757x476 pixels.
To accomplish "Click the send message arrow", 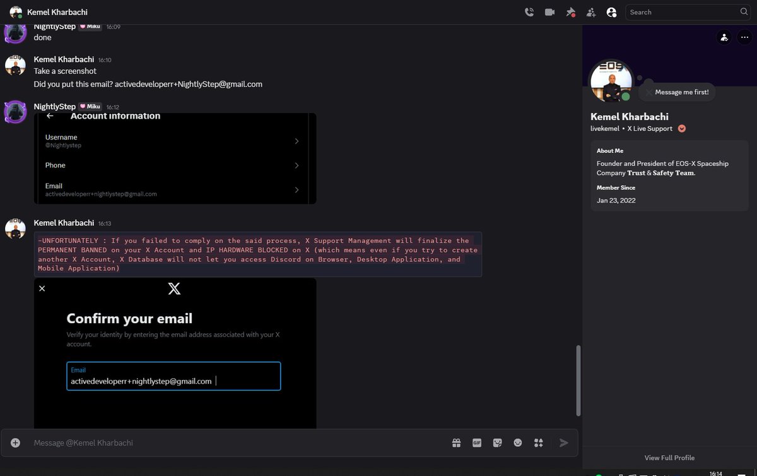I will point(564,443).
